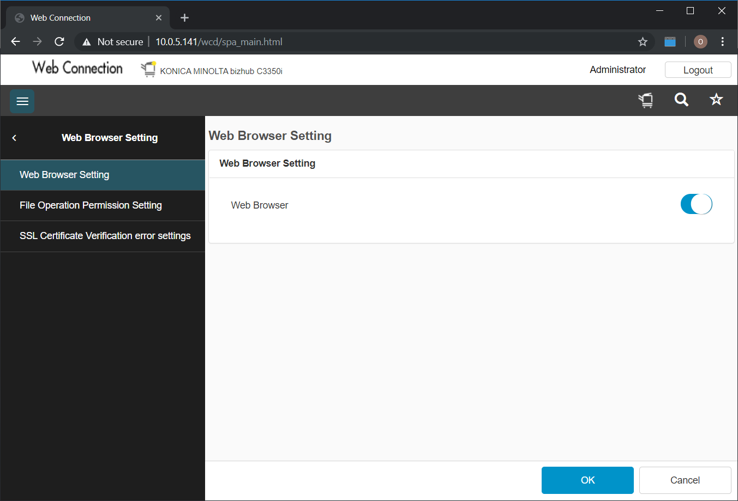The image size is (738, 501).
Task: Reload the page
Action: point(59,42)
